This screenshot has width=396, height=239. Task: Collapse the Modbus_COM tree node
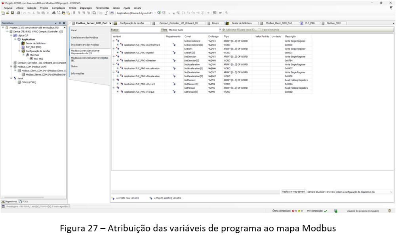pos(12,67)
